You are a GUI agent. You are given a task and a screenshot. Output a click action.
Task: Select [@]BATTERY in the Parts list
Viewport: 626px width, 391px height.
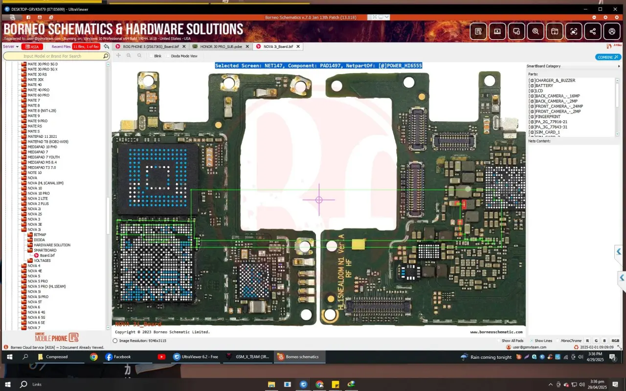tap(541, 86)
